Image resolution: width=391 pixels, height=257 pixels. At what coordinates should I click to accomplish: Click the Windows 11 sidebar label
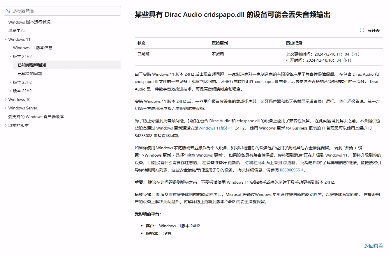coord(19,39)
